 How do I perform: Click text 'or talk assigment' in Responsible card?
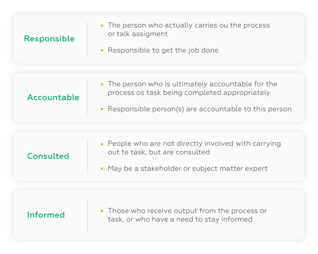pyautogui.click(x=138, y=34)
